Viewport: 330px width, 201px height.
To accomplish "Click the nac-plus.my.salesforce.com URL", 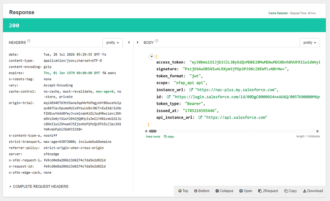I will click(x=236, y=90).
